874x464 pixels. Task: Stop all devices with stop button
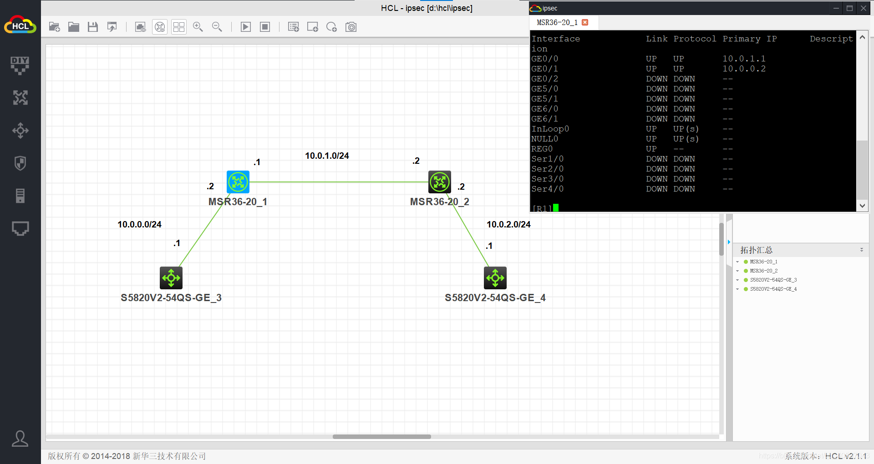pos(265,27)
